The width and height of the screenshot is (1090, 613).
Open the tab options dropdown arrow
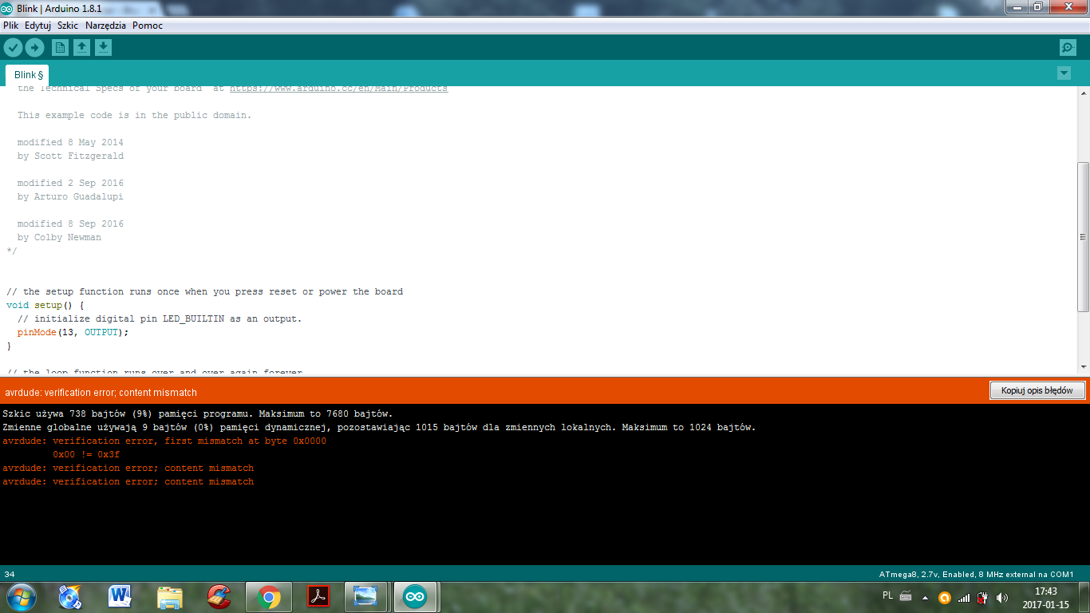coord(1064,73)
